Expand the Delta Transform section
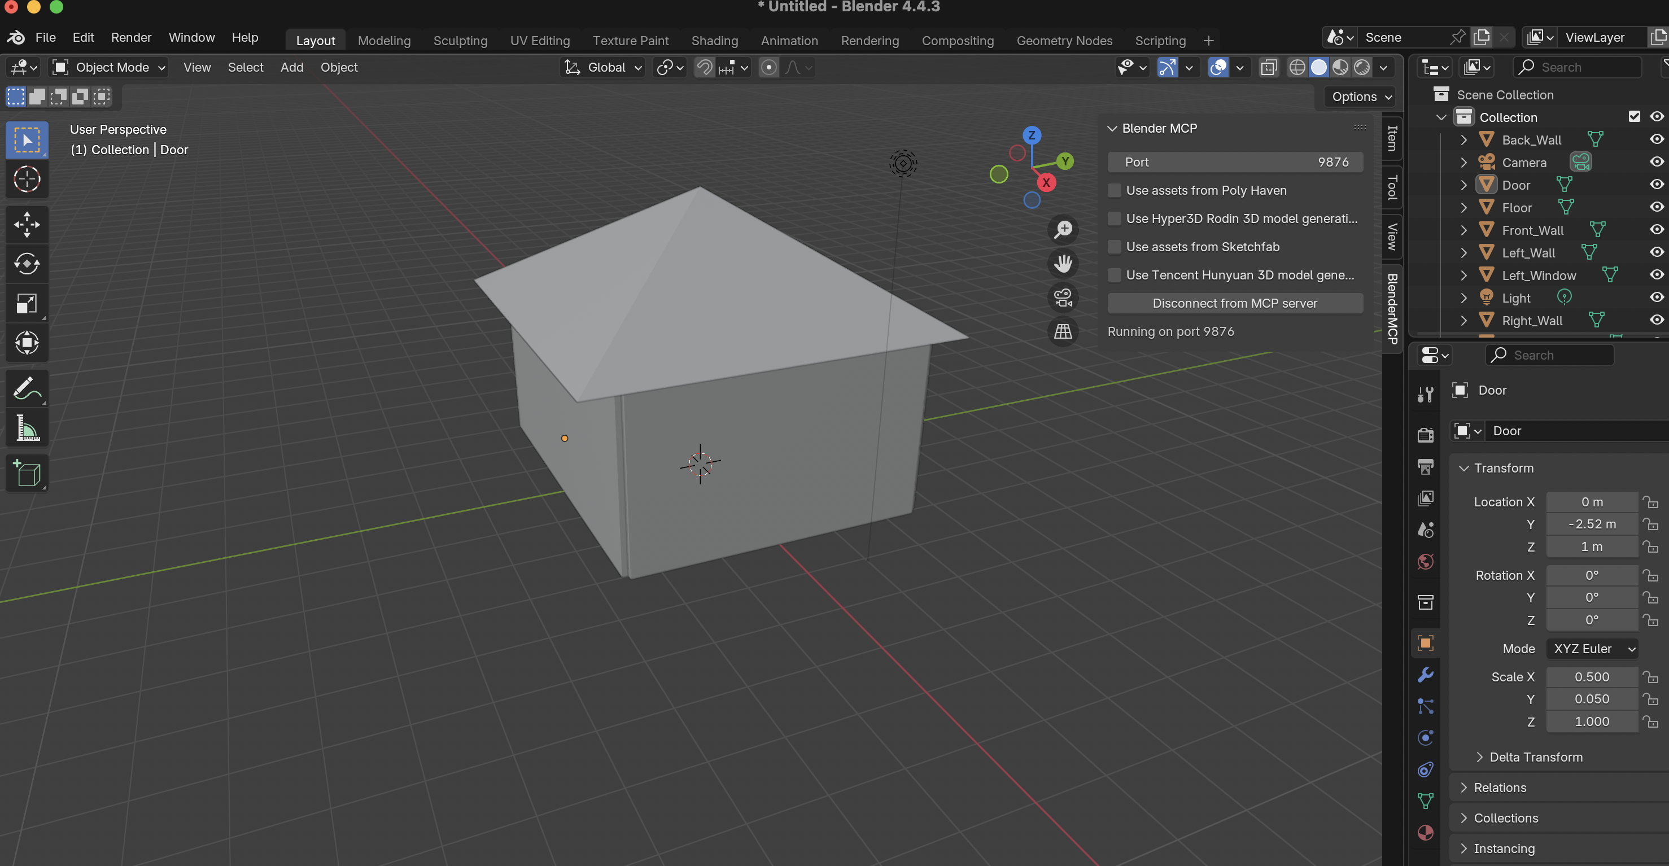Viewport: 1669px width, 866px height. pyautogui.click(x=1535, y=756)
